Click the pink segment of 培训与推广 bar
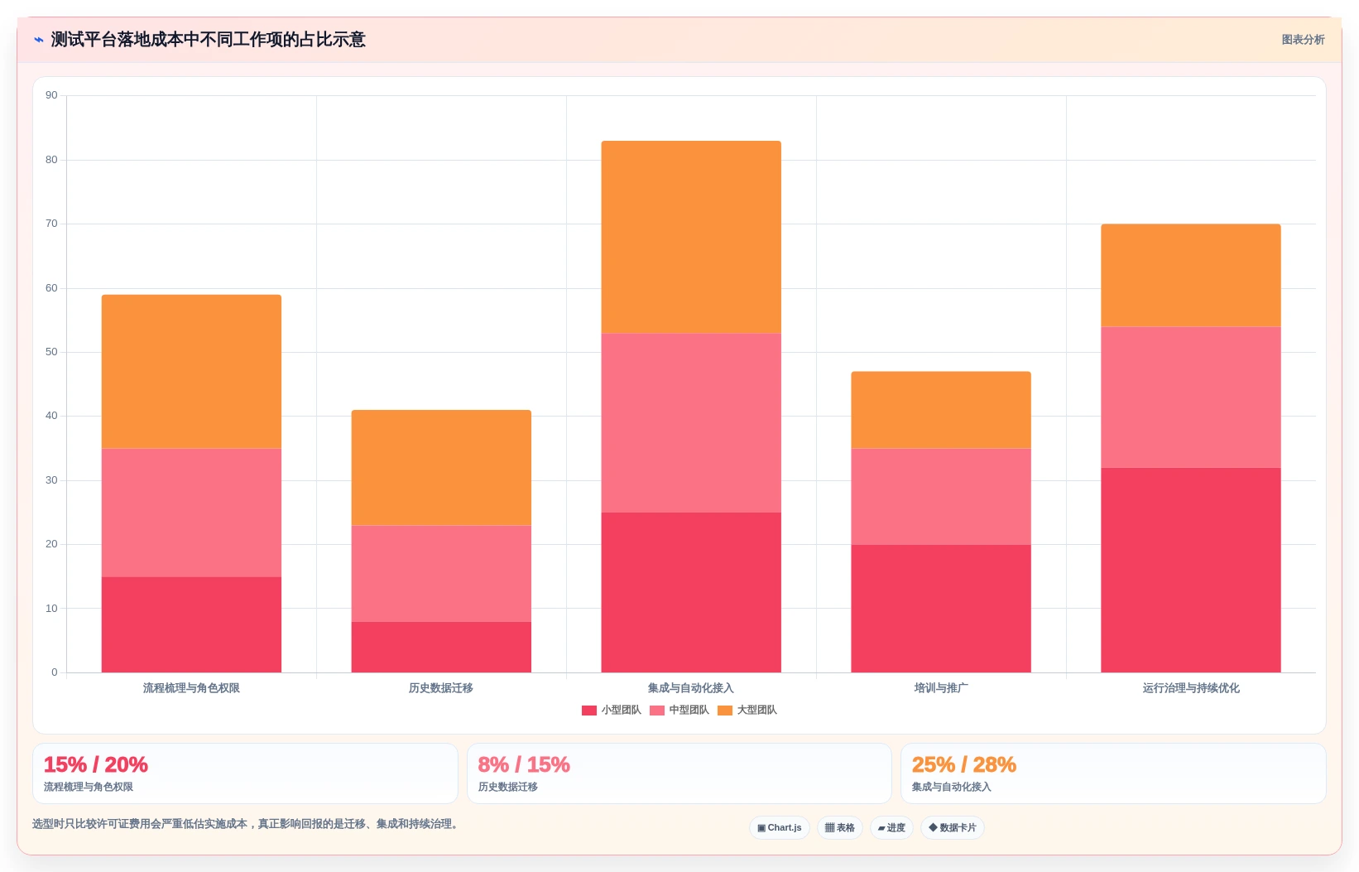The height and width of the screenshot is (872, 1359). (x=941, y=497)
